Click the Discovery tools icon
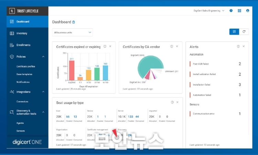258x155 pixels. click(12, 112)
